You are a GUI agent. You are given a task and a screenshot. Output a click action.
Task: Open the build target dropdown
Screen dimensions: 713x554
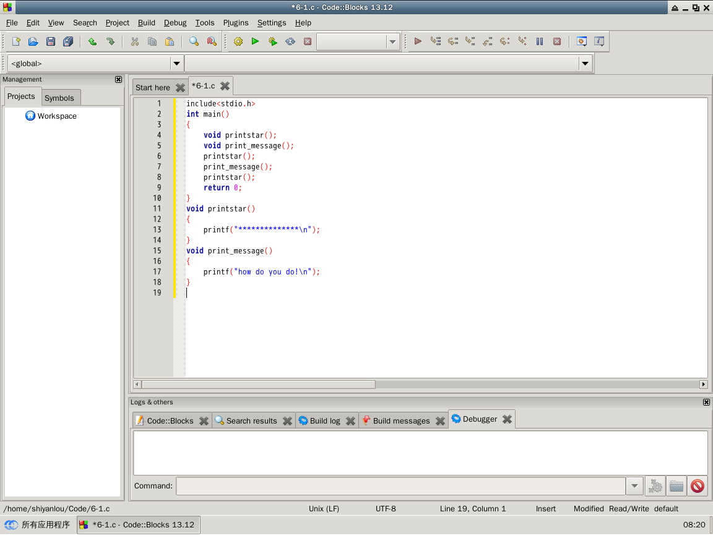392,42
